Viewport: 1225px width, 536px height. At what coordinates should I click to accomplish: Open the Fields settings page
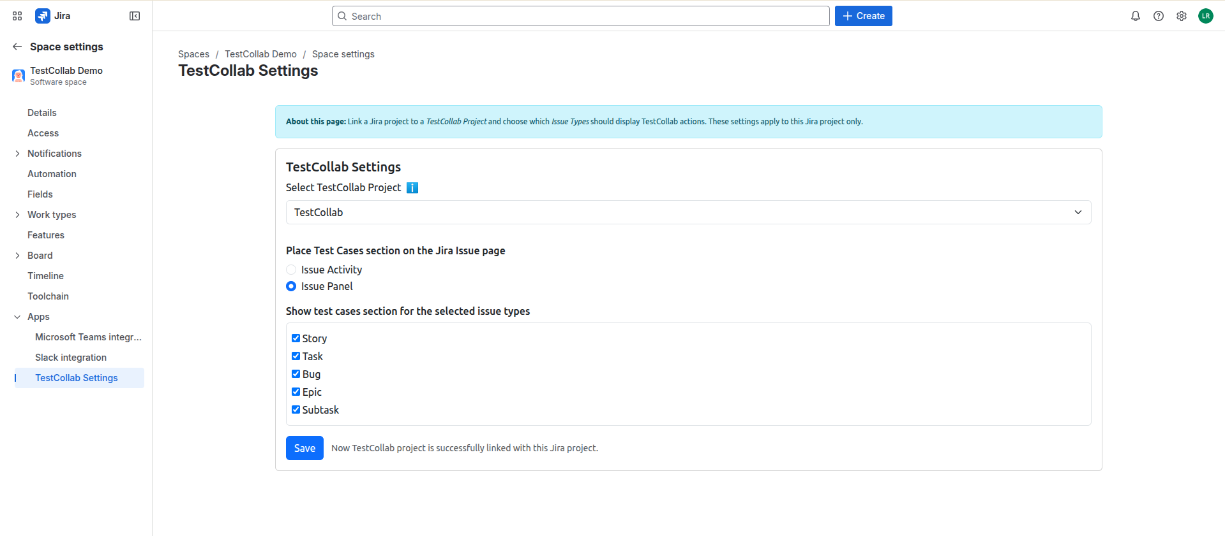pyautogui.click(x=40, y=194)
